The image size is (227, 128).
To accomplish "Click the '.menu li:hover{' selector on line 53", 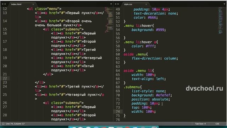I will click(x=139, y=26).
